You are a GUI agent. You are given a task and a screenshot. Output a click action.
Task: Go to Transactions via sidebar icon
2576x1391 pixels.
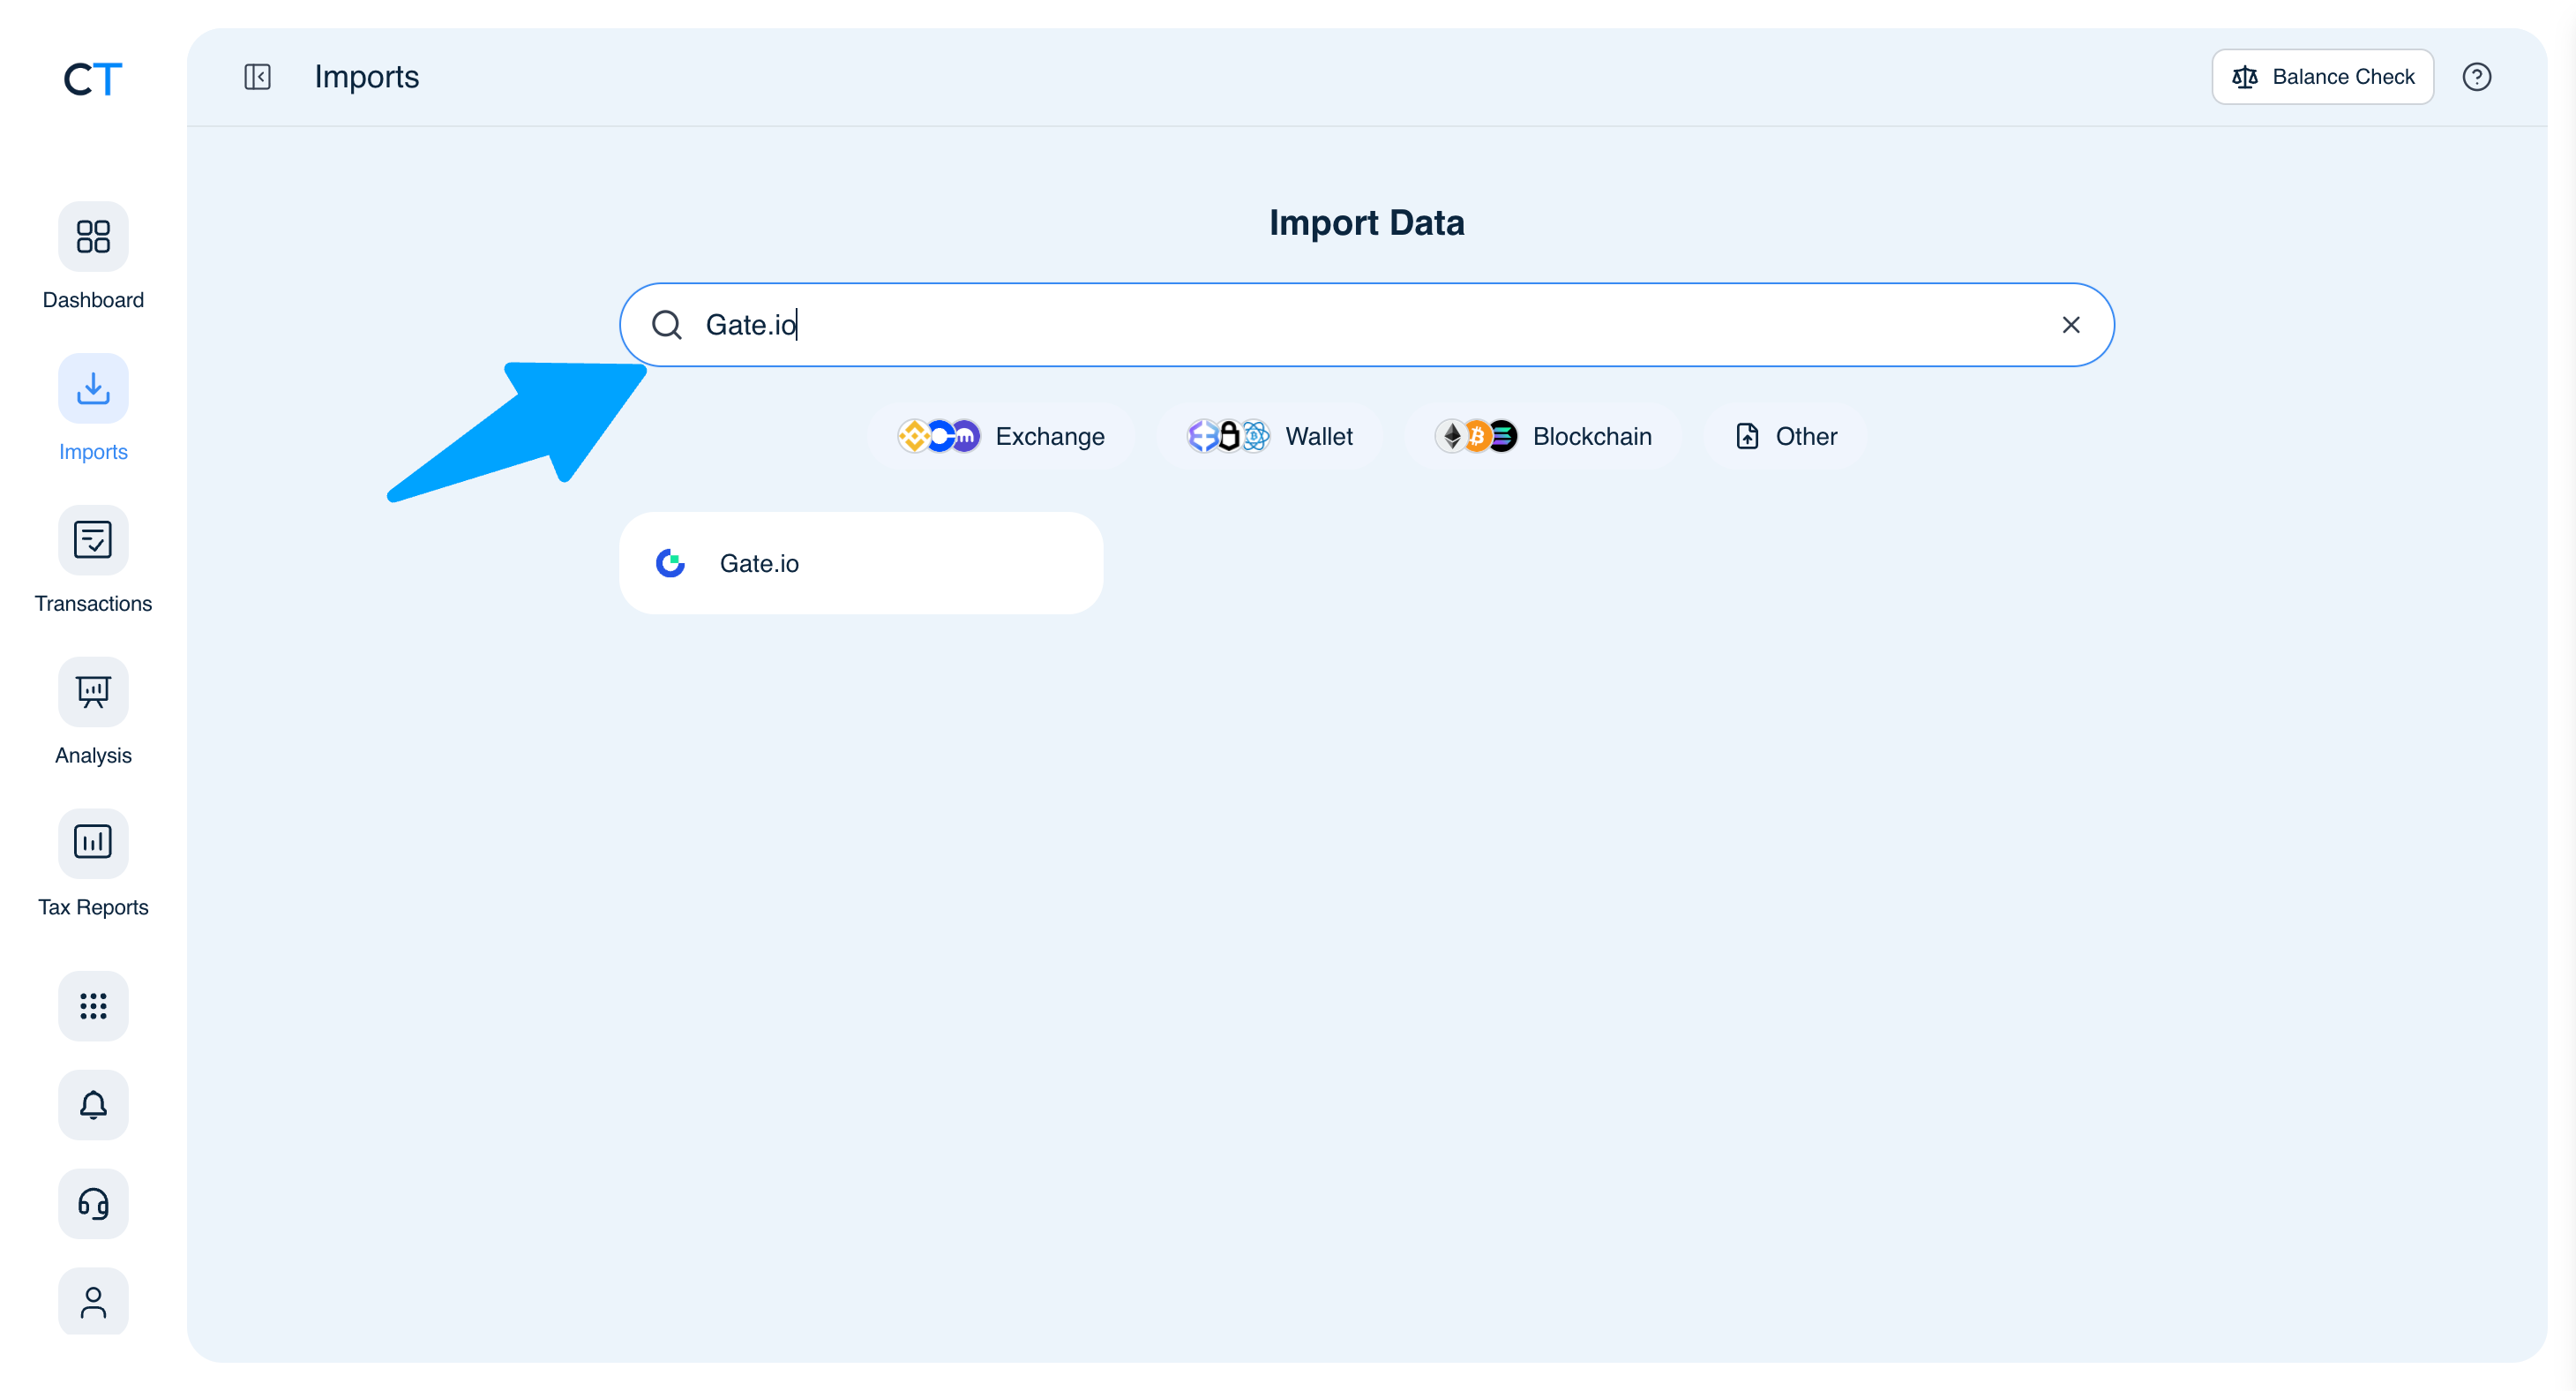coord(93,540)
